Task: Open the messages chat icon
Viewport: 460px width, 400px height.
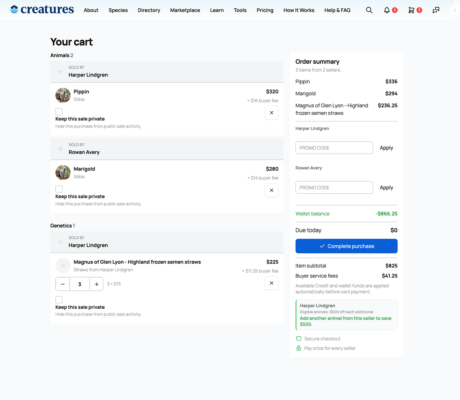Action: click(x=436, y=10)
